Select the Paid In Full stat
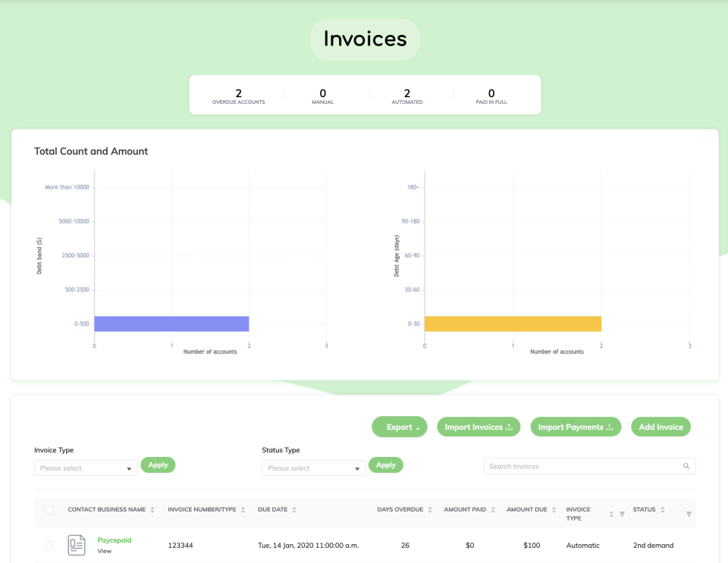 [491, 96]
